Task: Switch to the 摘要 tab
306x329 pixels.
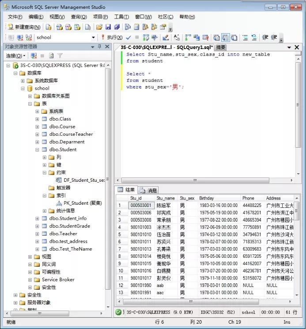Action: [220, 47]
